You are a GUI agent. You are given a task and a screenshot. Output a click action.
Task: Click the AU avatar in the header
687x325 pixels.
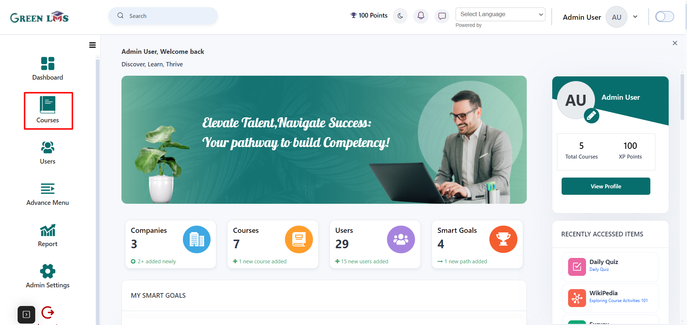coord(617,17)
